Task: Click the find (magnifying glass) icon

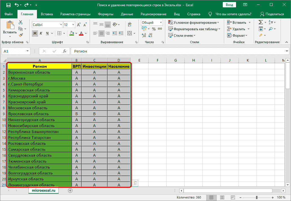Action: pyautogui.click(x=270, y=29)
